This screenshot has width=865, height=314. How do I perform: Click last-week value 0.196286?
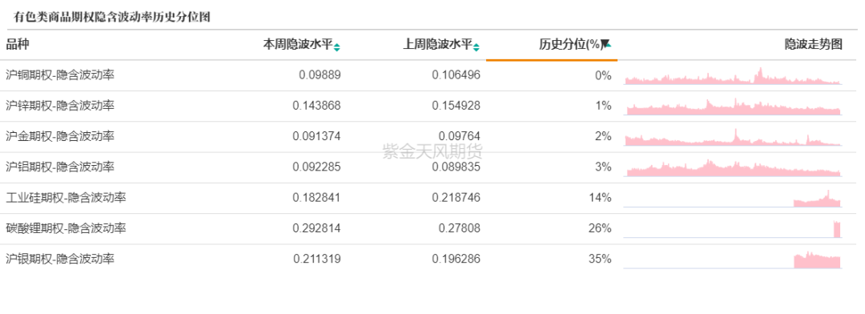click(457, 259)
